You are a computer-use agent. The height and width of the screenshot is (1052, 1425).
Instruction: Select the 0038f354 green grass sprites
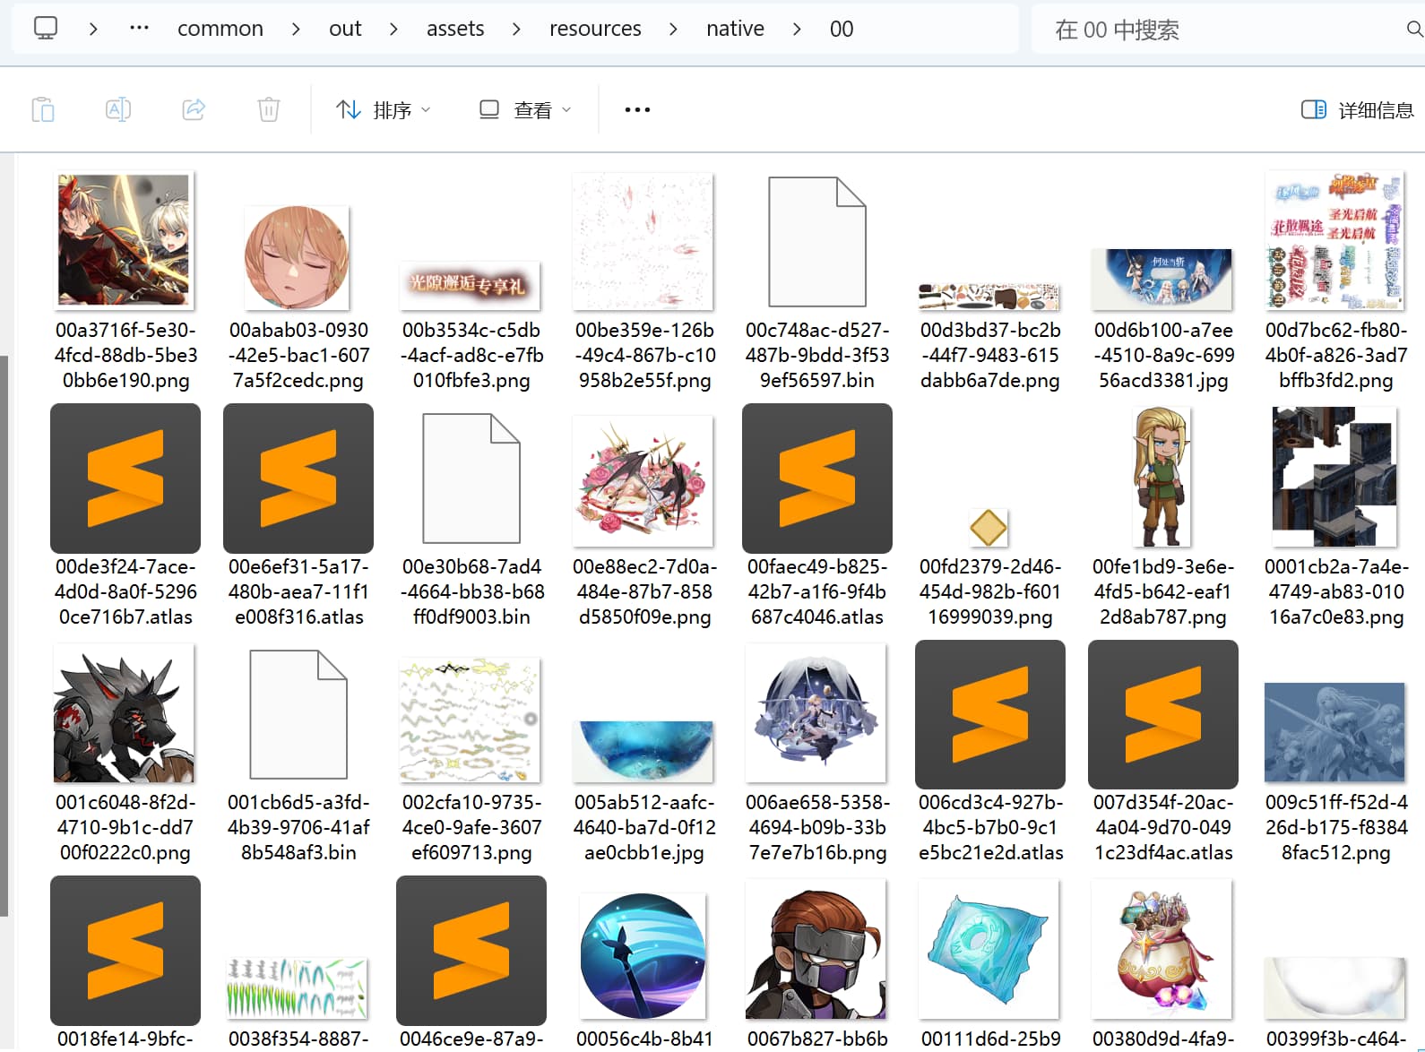(297, 988)
